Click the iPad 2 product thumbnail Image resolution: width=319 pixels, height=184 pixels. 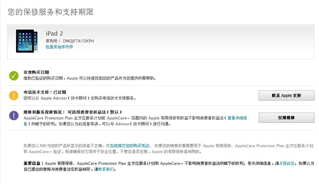pyautogui.click(x=27, y=41)
